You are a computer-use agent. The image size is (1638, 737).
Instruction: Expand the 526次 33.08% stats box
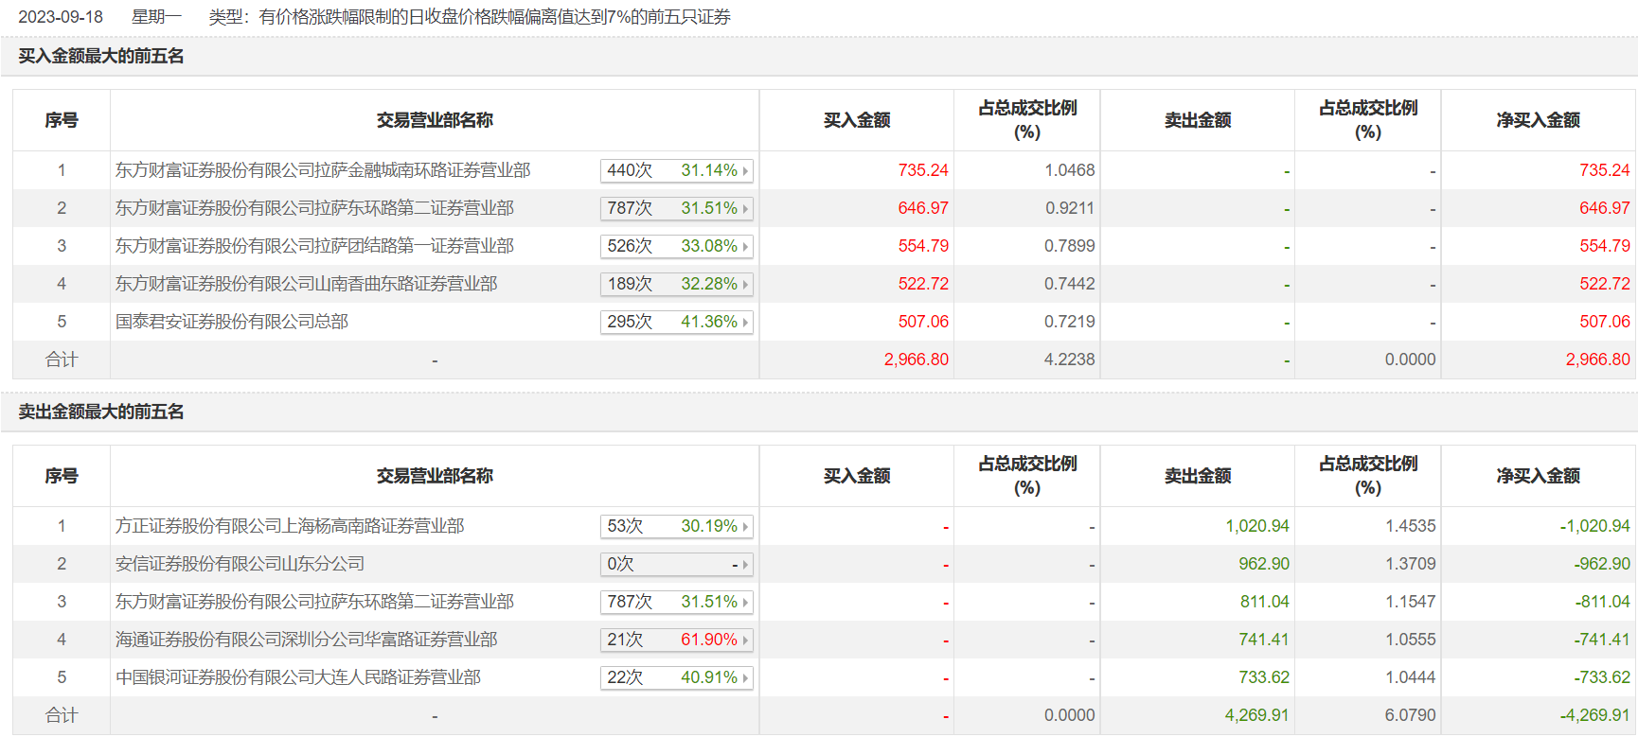[x=677, y=246]
